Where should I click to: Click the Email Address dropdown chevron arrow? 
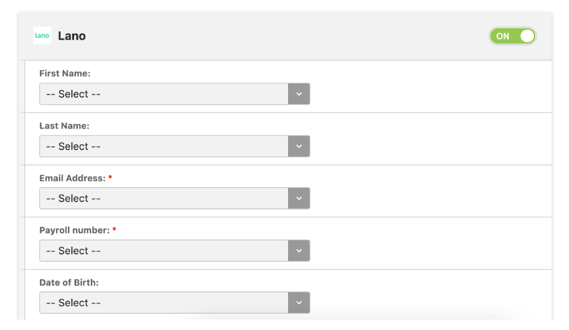tap(299, 198)
